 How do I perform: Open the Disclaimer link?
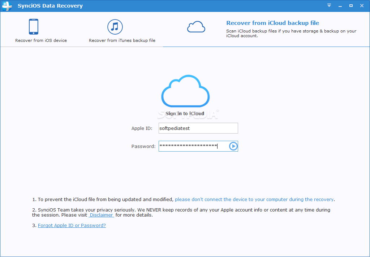pos(102,215)
